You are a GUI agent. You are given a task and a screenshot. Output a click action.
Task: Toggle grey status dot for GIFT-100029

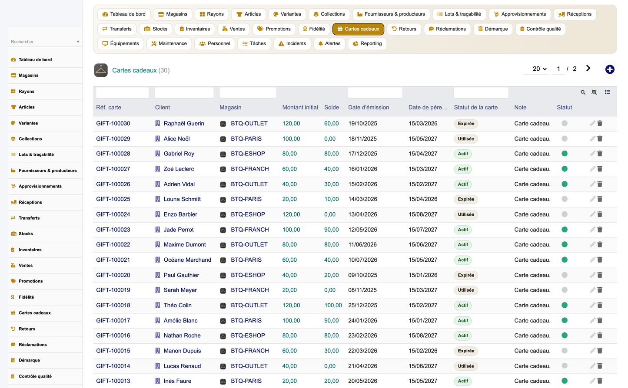click(565, 138)
